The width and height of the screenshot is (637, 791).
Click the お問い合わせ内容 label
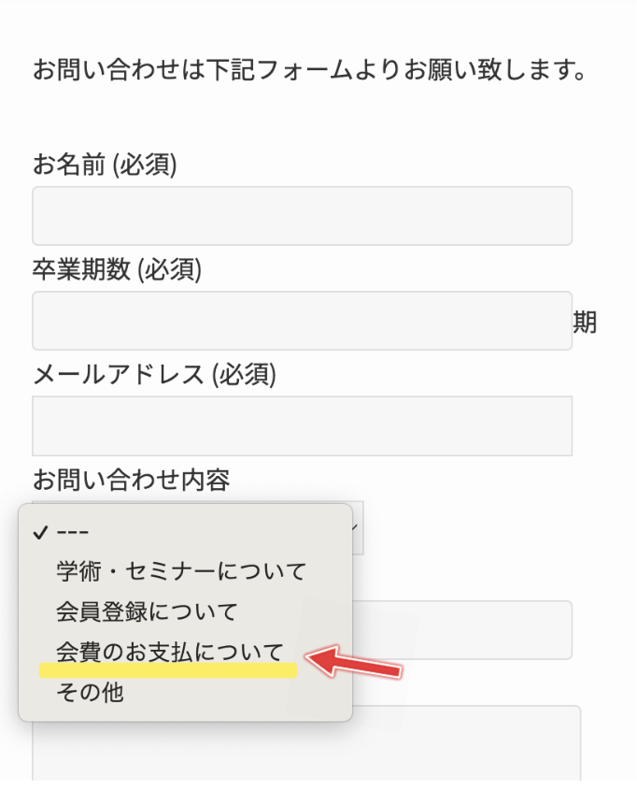click(x=132, y=481)
